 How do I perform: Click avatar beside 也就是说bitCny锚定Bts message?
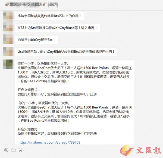(8, 39)
